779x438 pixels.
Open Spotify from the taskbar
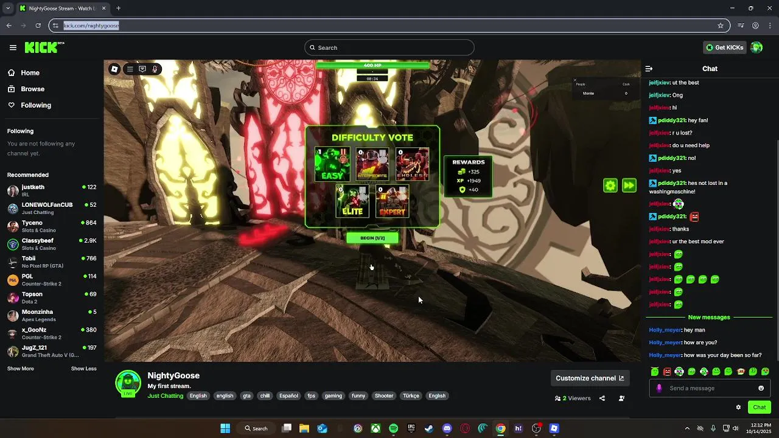[x=394, y=428]
